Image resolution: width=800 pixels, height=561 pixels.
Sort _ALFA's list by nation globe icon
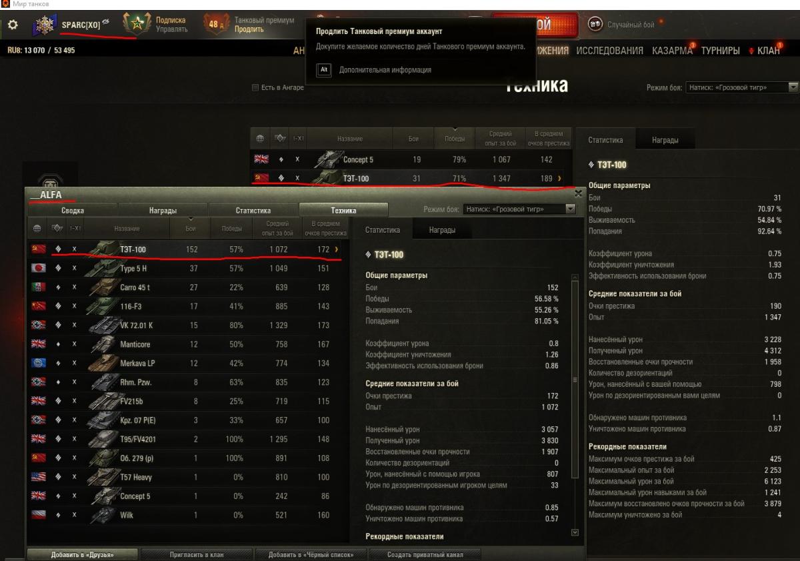(x=37, y=229)
